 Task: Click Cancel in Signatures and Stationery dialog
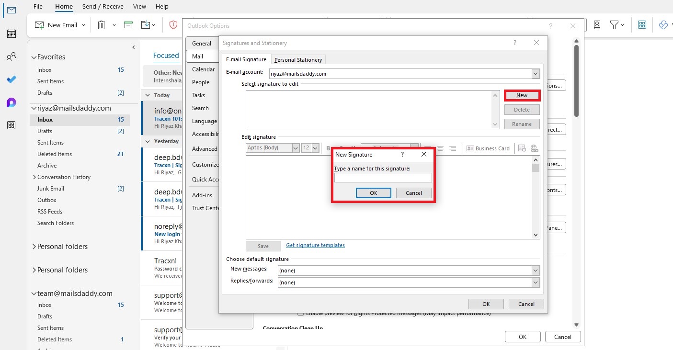coord(526,304)
